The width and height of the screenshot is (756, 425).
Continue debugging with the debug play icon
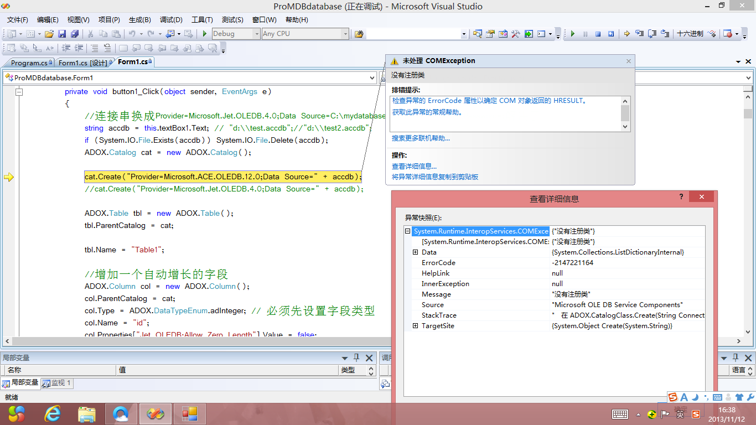573,34
